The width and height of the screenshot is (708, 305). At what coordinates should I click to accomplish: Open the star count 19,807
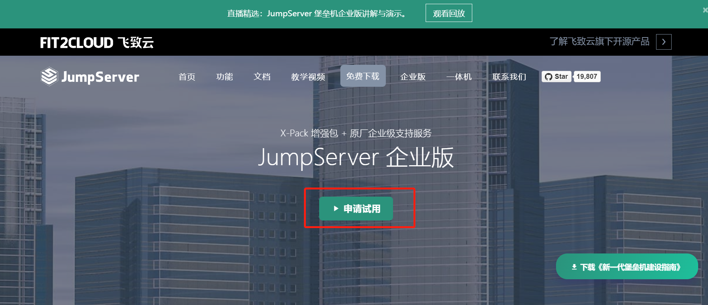pyautogui.click(x=587, y=77)
